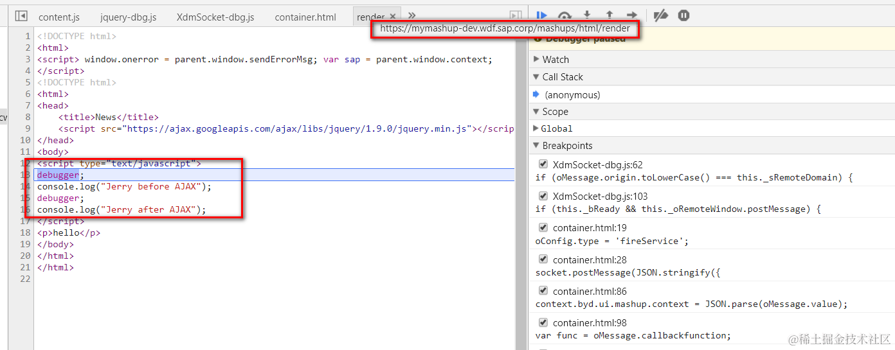This screenshot has height=350, width=895.
Task: Click breakpoint code "oConfig.type = 'fireService';"
Action: (612, 241)
